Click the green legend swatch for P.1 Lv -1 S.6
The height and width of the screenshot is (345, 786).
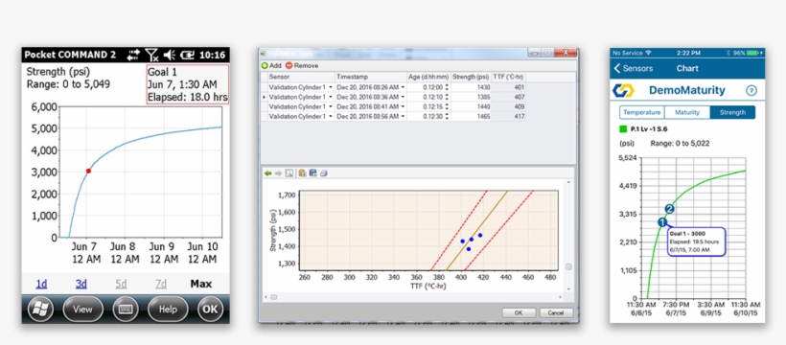(x=623, y=128)
